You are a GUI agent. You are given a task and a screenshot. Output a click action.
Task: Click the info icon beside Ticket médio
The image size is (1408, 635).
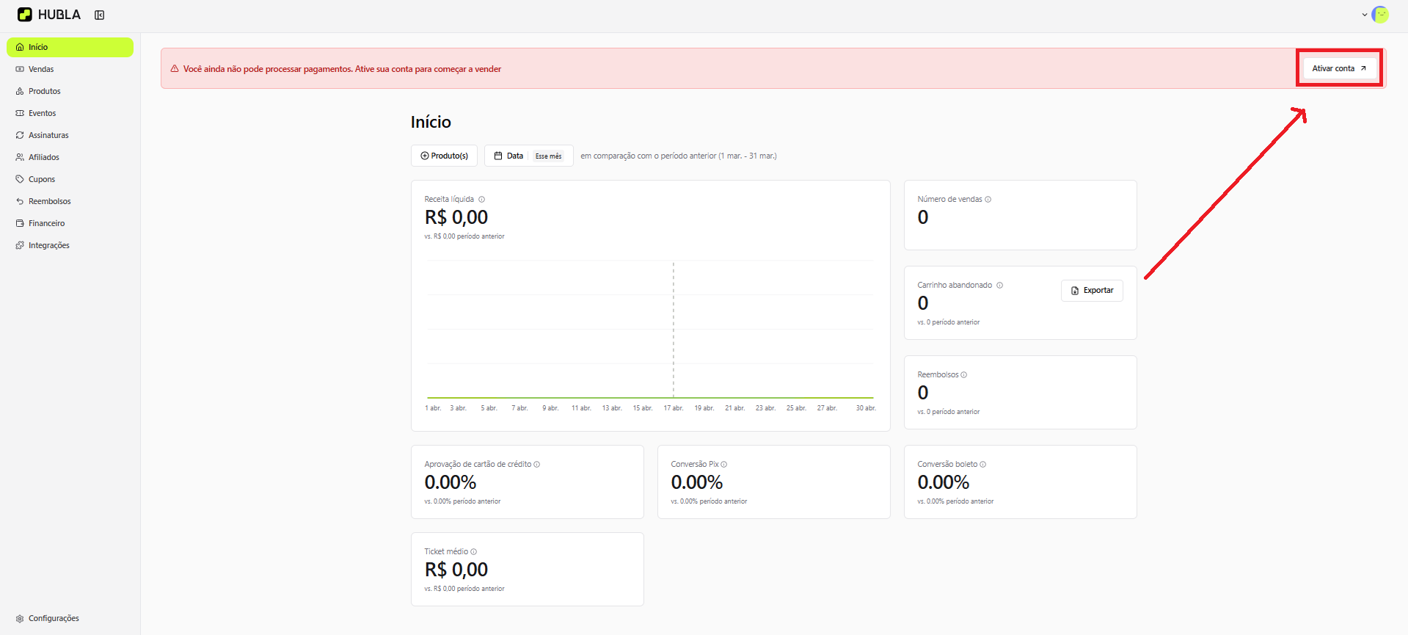pyautogui.click(x=474, y=552)
